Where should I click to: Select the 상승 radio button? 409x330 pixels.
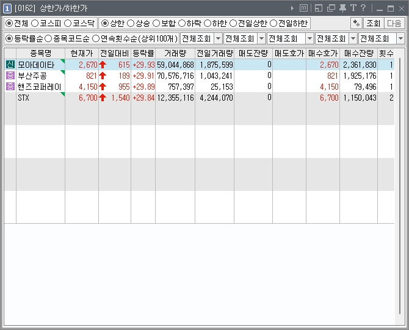[131, 23]
